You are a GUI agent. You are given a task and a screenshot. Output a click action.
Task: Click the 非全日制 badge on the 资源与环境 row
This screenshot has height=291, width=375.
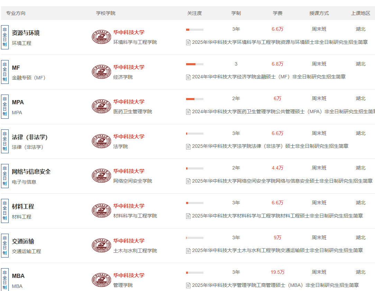[5, 37]
